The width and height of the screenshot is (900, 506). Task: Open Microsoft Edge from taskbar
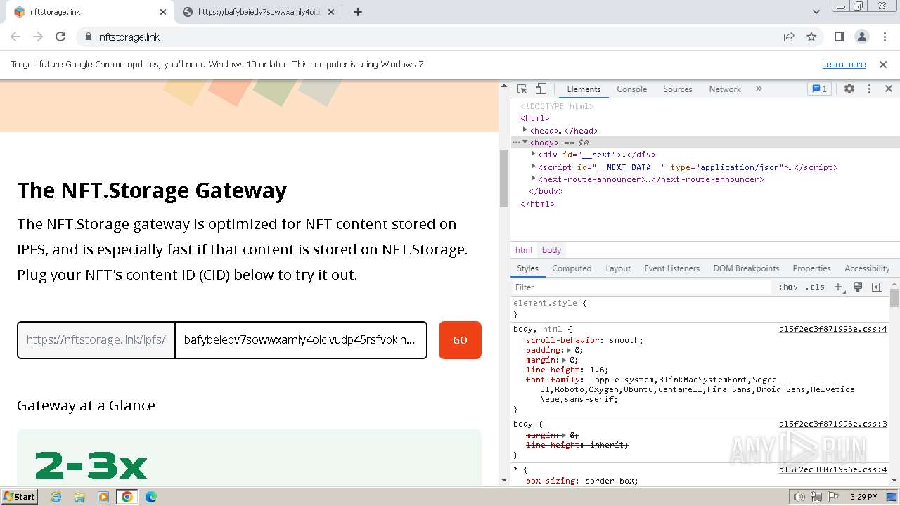pos(150,497)
